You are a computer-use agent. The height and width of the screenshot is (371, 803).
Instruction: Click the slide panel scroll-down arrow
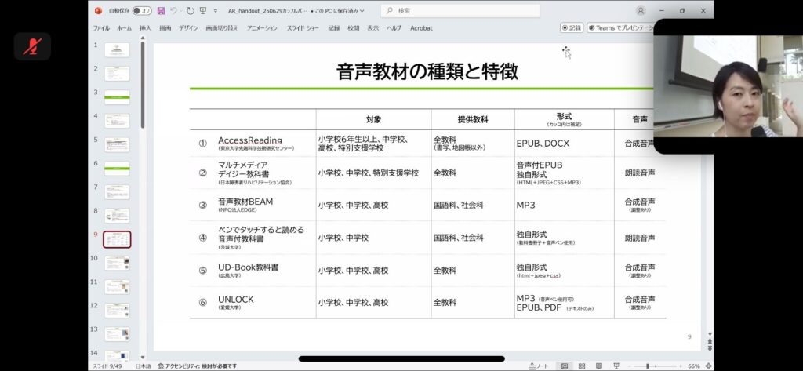(143, 357)
